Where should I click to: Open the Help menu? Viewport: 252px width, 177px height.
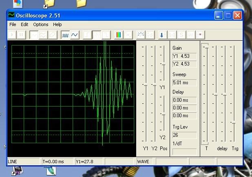(57, 24)
